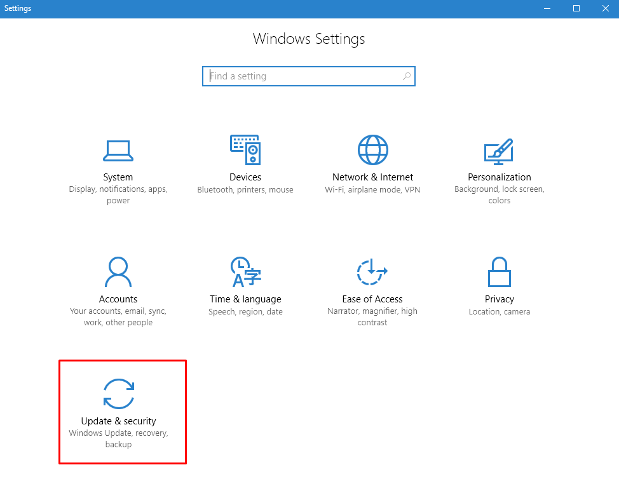Open the Ease of Access icon
The image size is (619, 486).
pyautogui.click(x=372, y=272)
